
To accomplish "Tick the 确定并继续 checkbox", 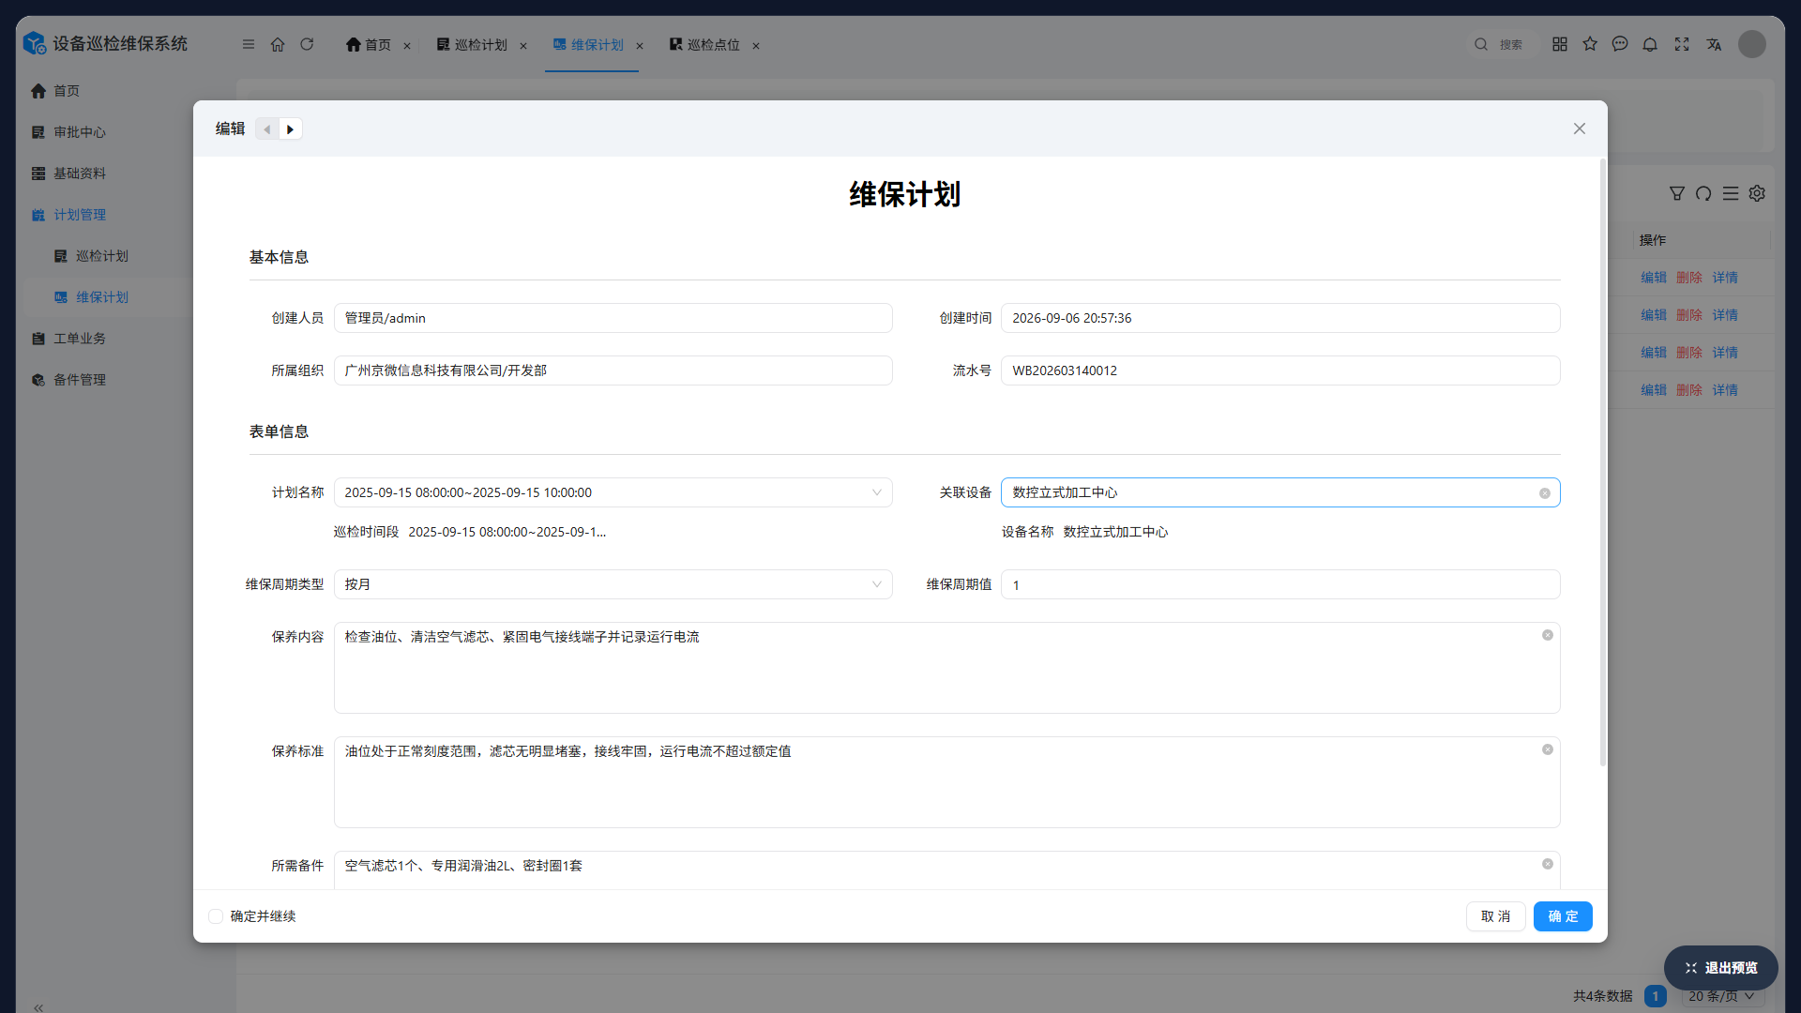I will click(x=216, y=916).
